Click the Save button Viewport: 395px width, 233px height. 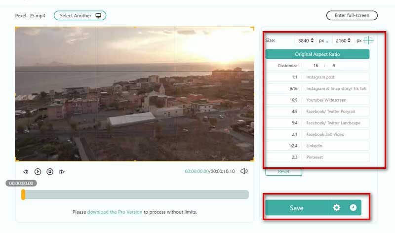[297, 208]
